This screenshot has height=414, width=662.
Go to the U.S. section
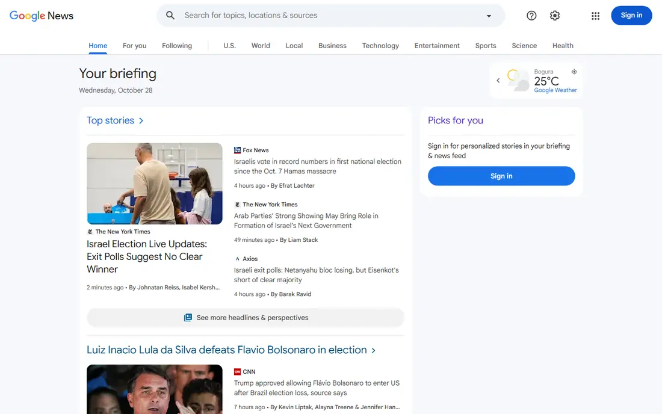[x=230, y=46]
